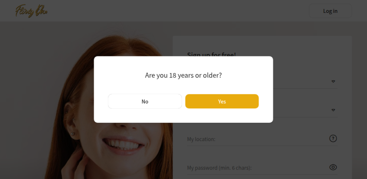
Task: Confirm age by clicking Yes
Action: click(x=222, y=101)
